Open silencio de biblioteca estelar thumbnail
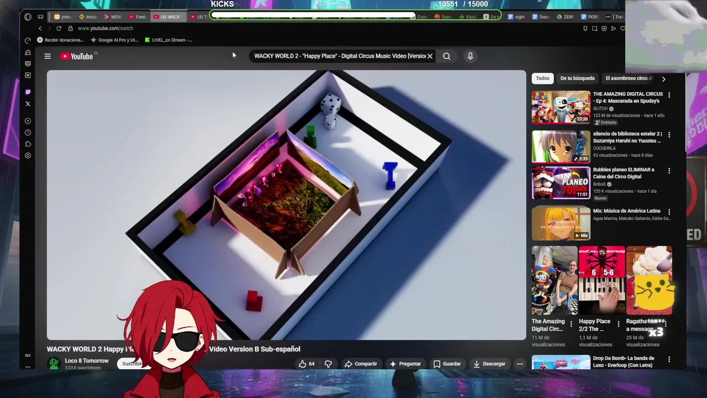 [561, 146]
